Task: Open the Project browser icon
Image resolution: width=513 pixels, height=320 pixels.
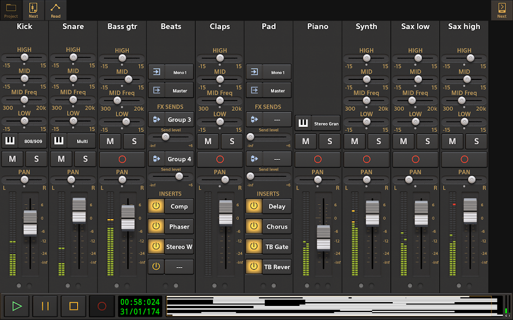Action: 11,10
